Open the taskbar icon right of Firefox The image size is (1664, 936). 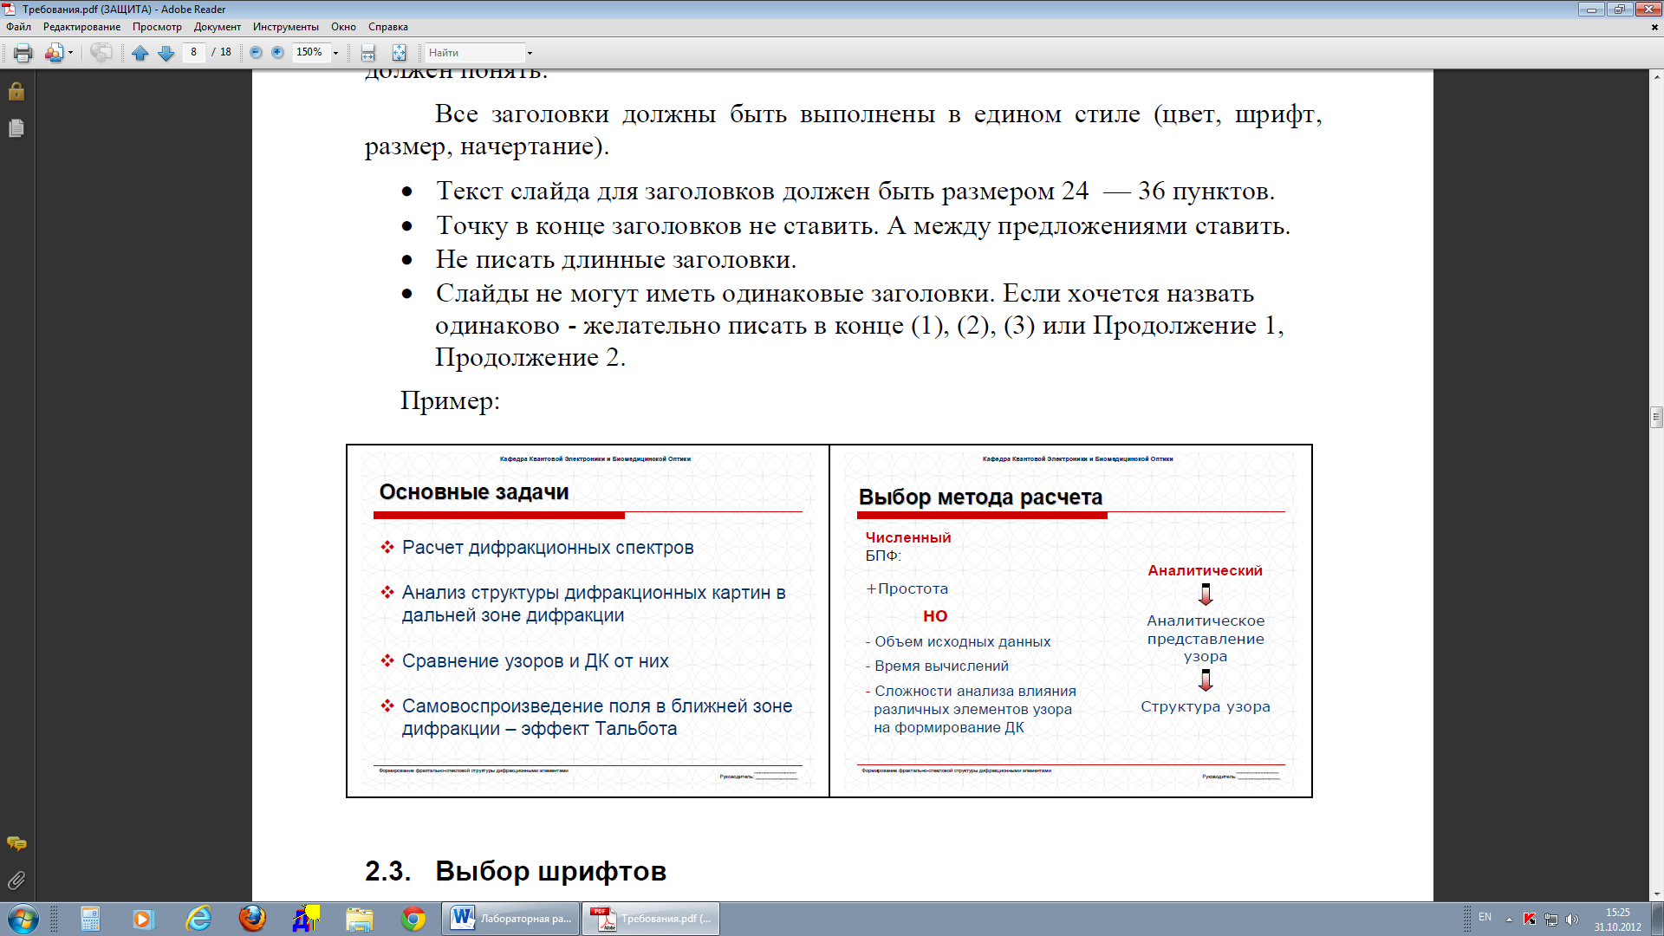pyautogui.click(x=306, y=918)
